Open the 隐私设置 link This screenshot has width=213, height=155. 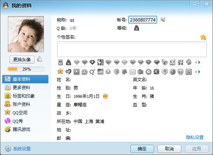point(195,138)
